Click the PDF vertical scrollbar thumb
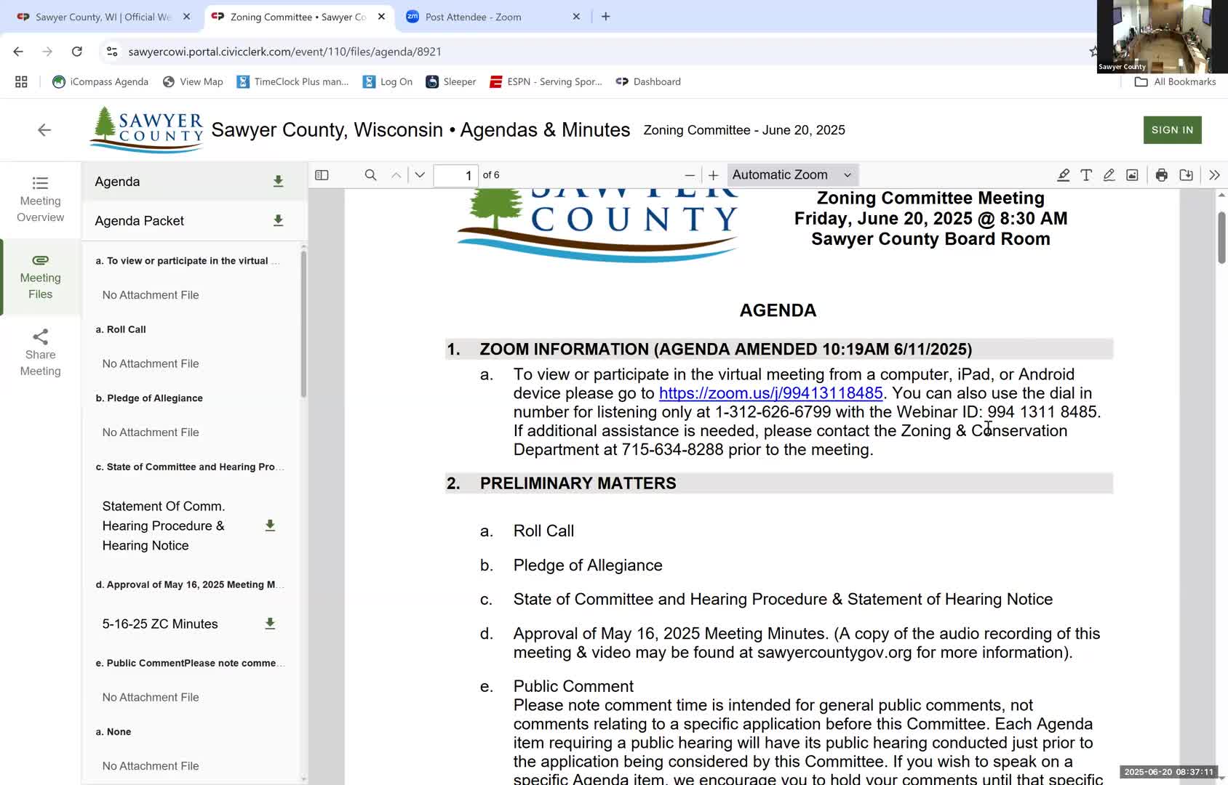 point(1221,238)
